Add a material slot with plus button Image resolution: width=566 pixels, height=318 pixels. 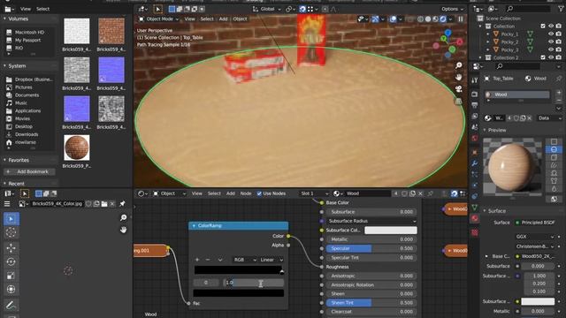[559, 93]
